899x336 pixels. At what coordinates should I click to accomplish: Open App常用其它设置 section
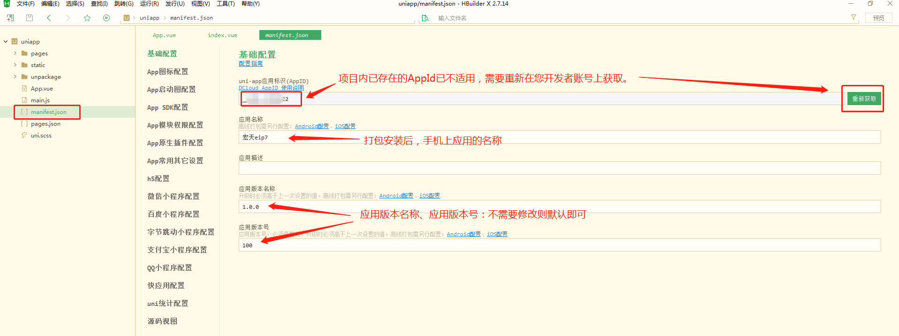click(175, 160)
